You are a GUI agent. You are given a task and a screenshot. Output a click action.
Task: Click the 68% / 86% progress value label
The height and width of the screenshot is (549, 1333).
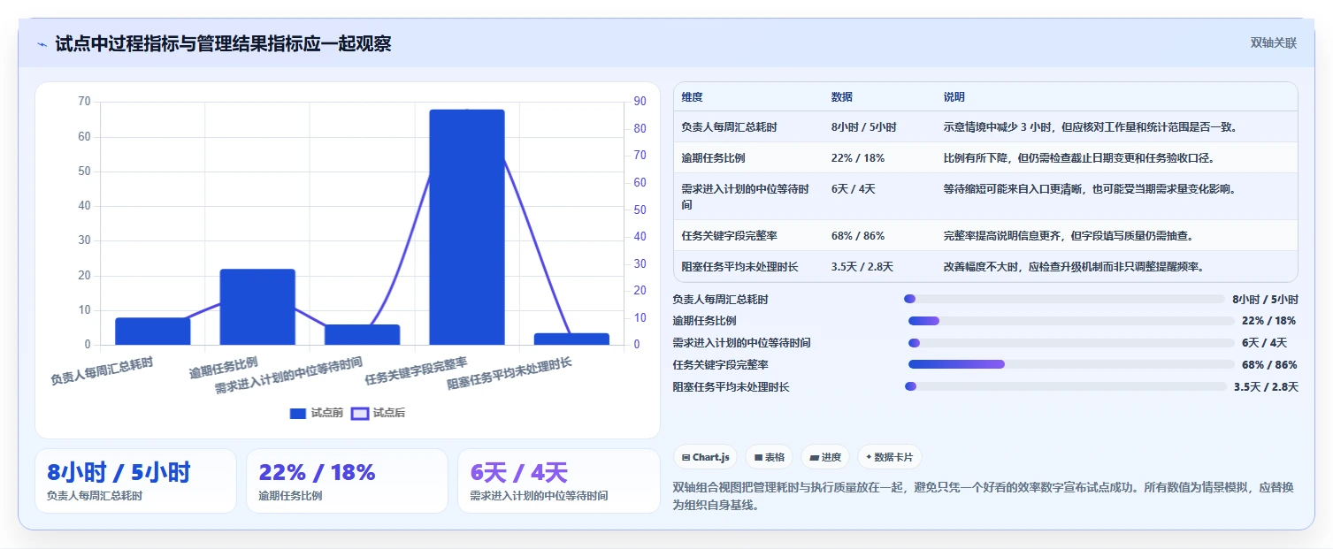(x=1269, y=365)
